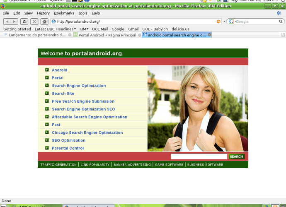The width and height of the screenshot is (286, 207).
Task: Click the Stop loading toolbar icon
Action: click(x=34, y=22)
